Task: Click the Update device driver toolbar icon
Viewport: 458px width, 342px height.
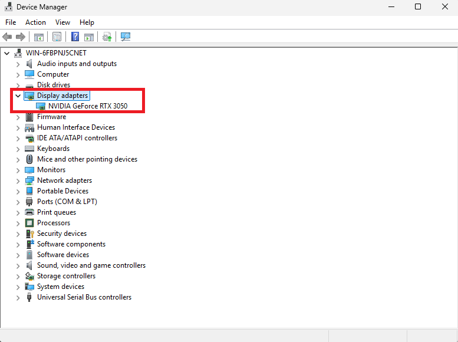Action: pyautogui.click(x=107, y=37)
